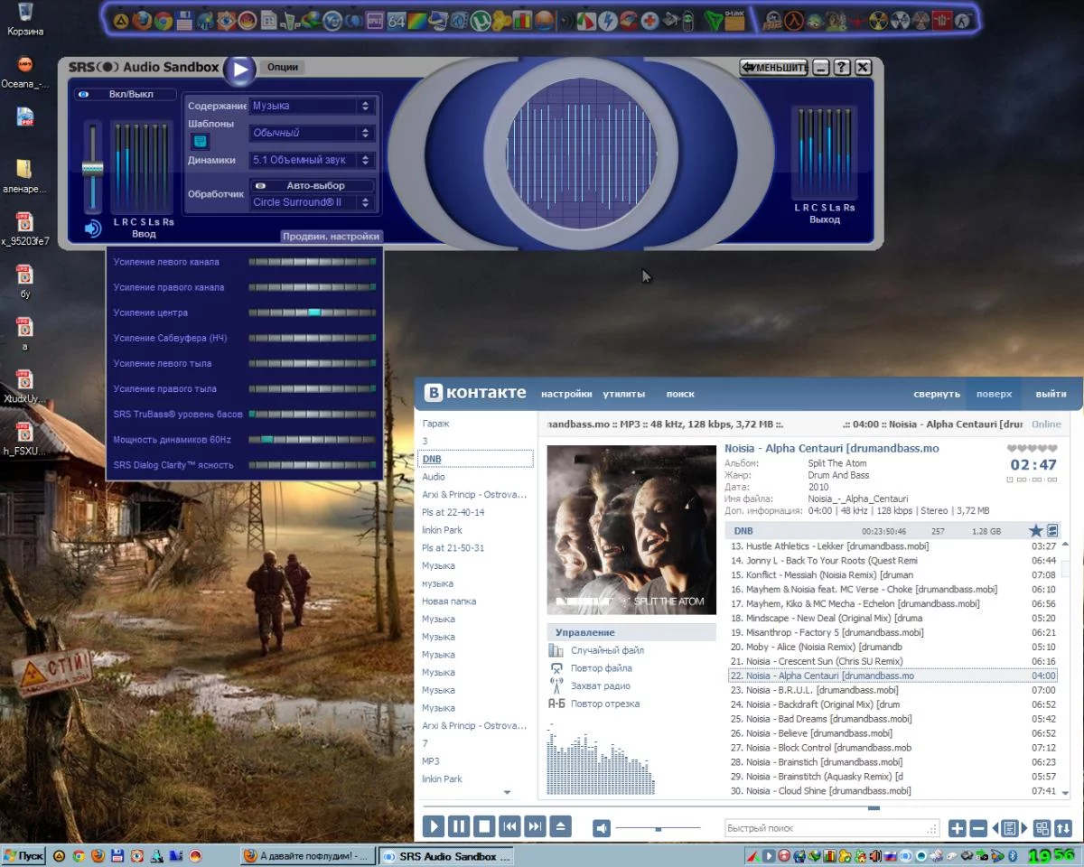Click the eject/open file button
Screen dimensions: 1084x867
(561, 826)
